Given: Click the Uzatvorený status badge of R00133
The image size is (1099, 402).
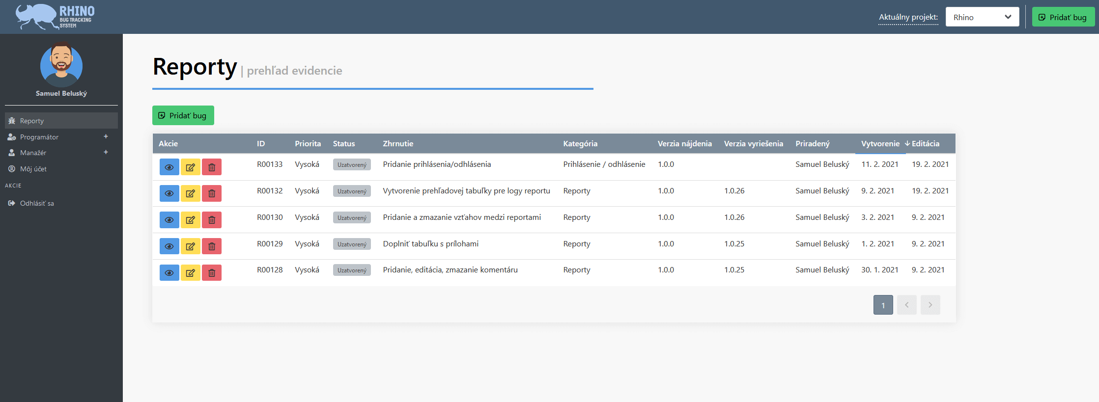Looking at the screenshot, I should click(352, 164).
